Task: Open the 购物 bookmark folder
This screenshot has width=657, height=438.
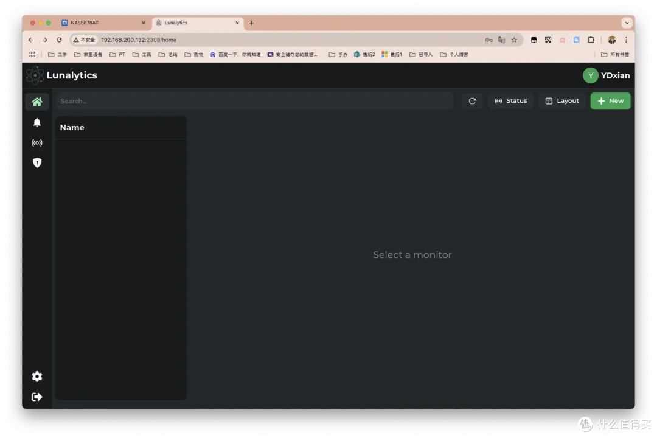Action: (193, 55)
